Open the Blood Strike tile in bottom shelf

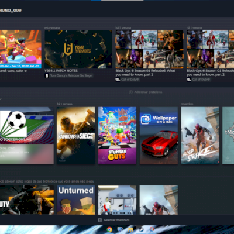(x=159, y=200)
